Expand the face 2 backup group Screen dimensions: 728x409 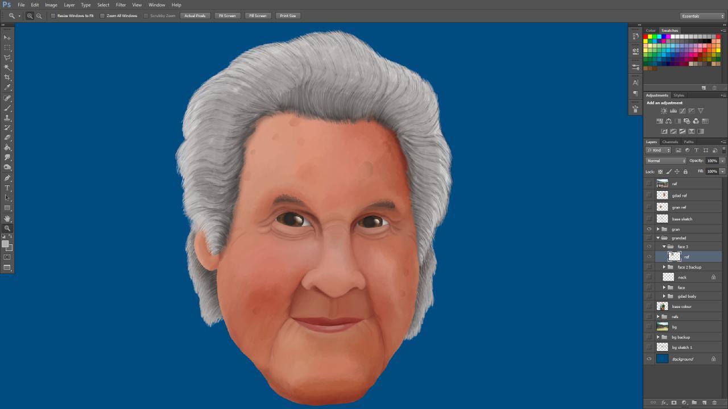[664, 267]
